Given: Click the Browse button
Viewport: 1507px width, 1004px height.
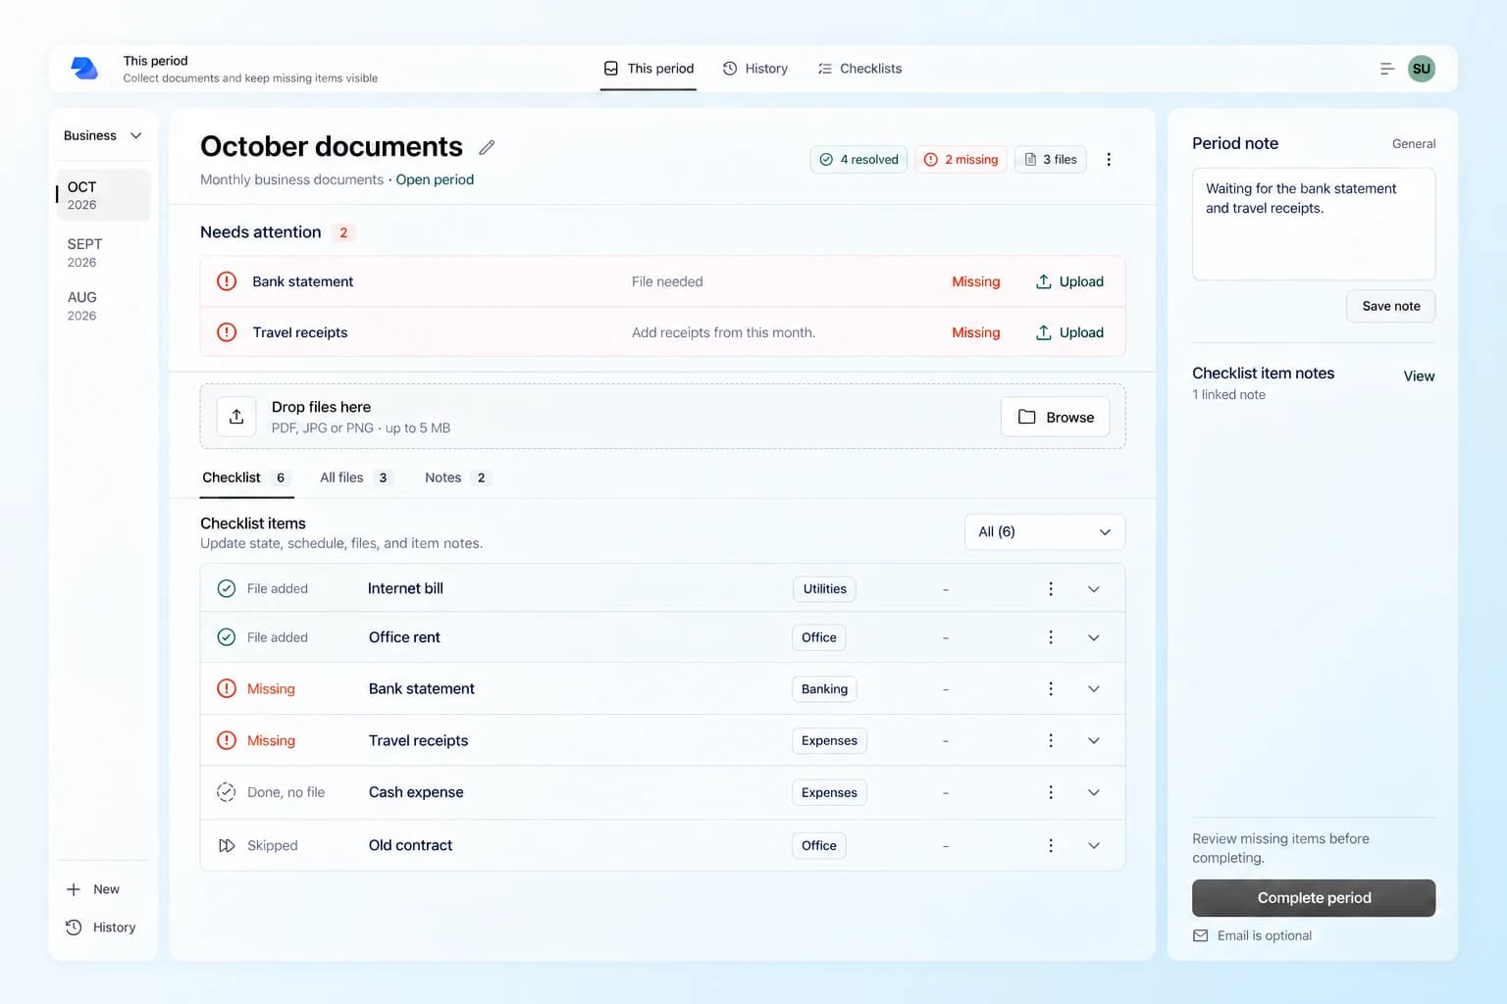Looking at the screenshot, I should coord(1056,417).
